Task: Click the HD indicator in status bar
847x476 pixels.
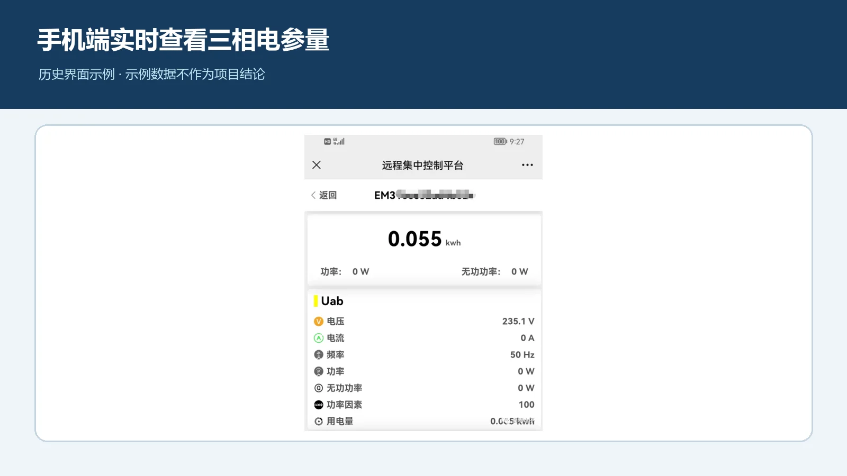Action: point(328,142)
